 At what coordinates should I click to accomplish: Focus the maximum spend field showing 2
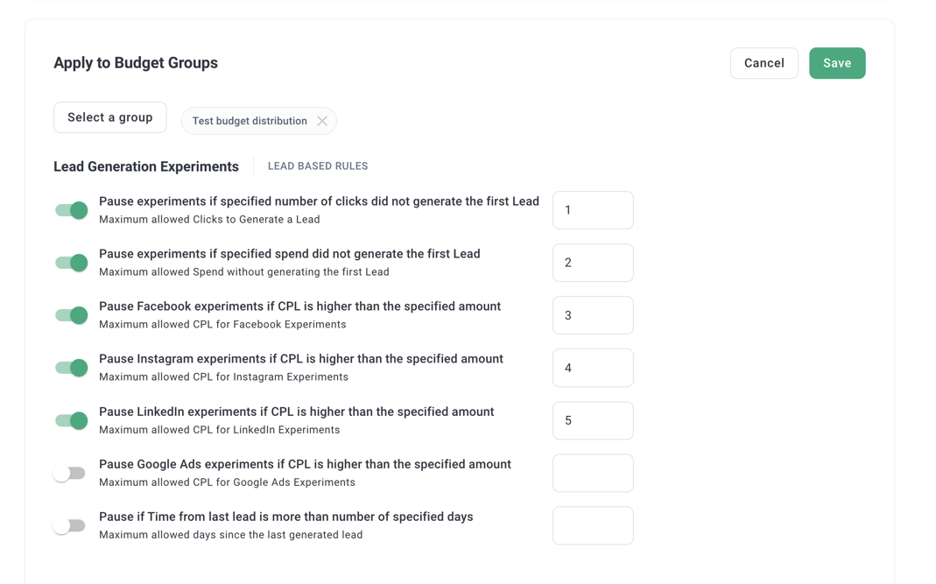593,263
